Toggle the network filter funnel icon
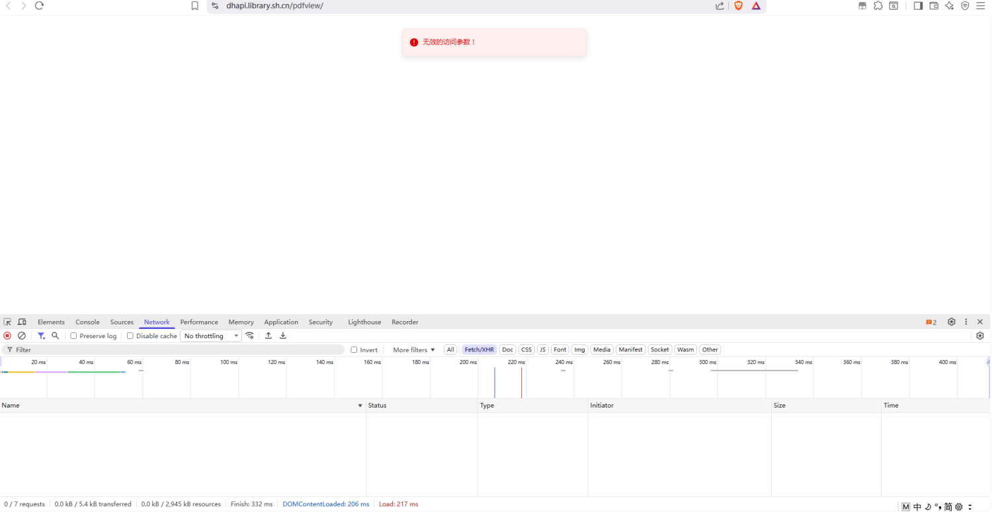 [41, 336]
